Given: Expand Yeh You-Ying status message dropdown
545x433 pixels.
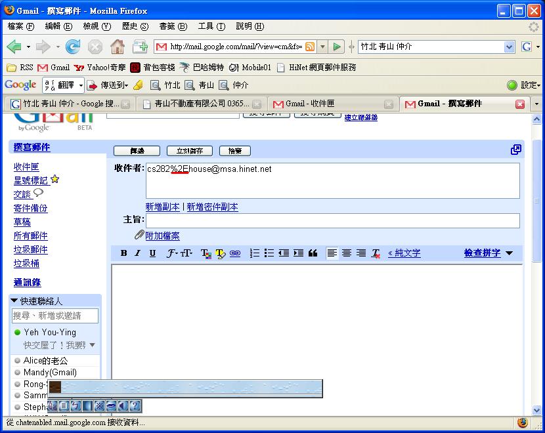Looking at the screenshot, I should pos(92,345).
